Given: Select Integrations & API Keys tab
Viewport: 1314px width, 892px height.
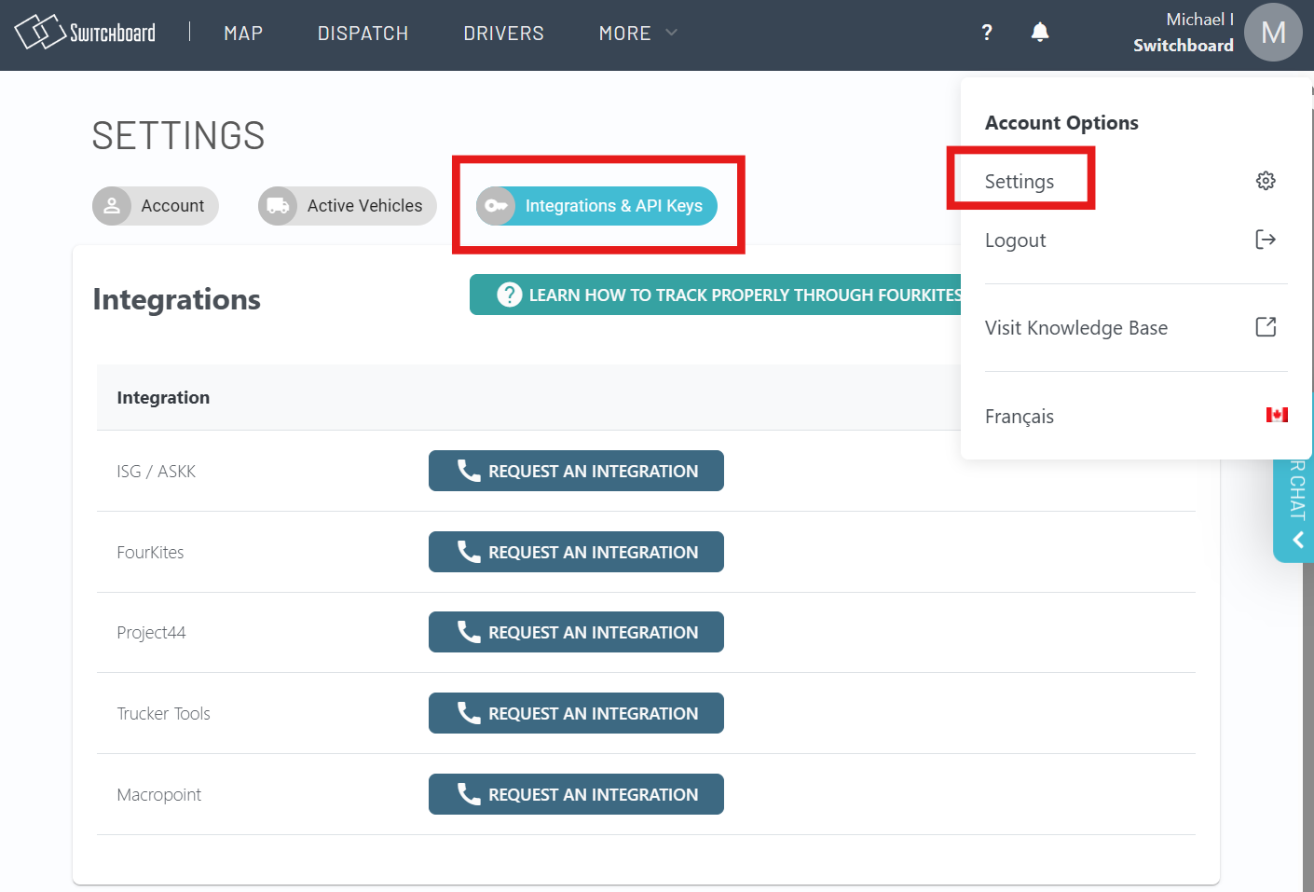Looking at the screenshot, I should pos(596,206).
